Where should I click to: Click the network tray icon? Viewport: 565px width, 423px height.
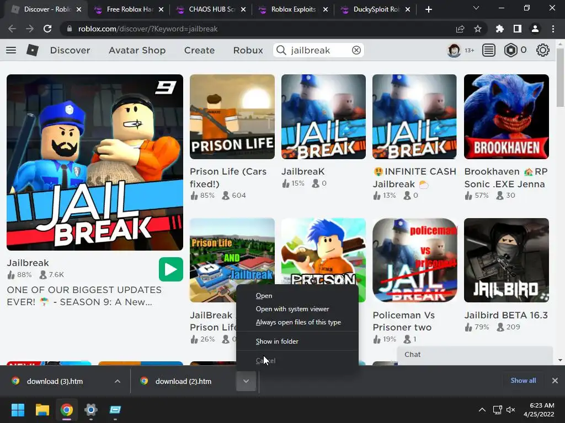[x=498, y=410]
